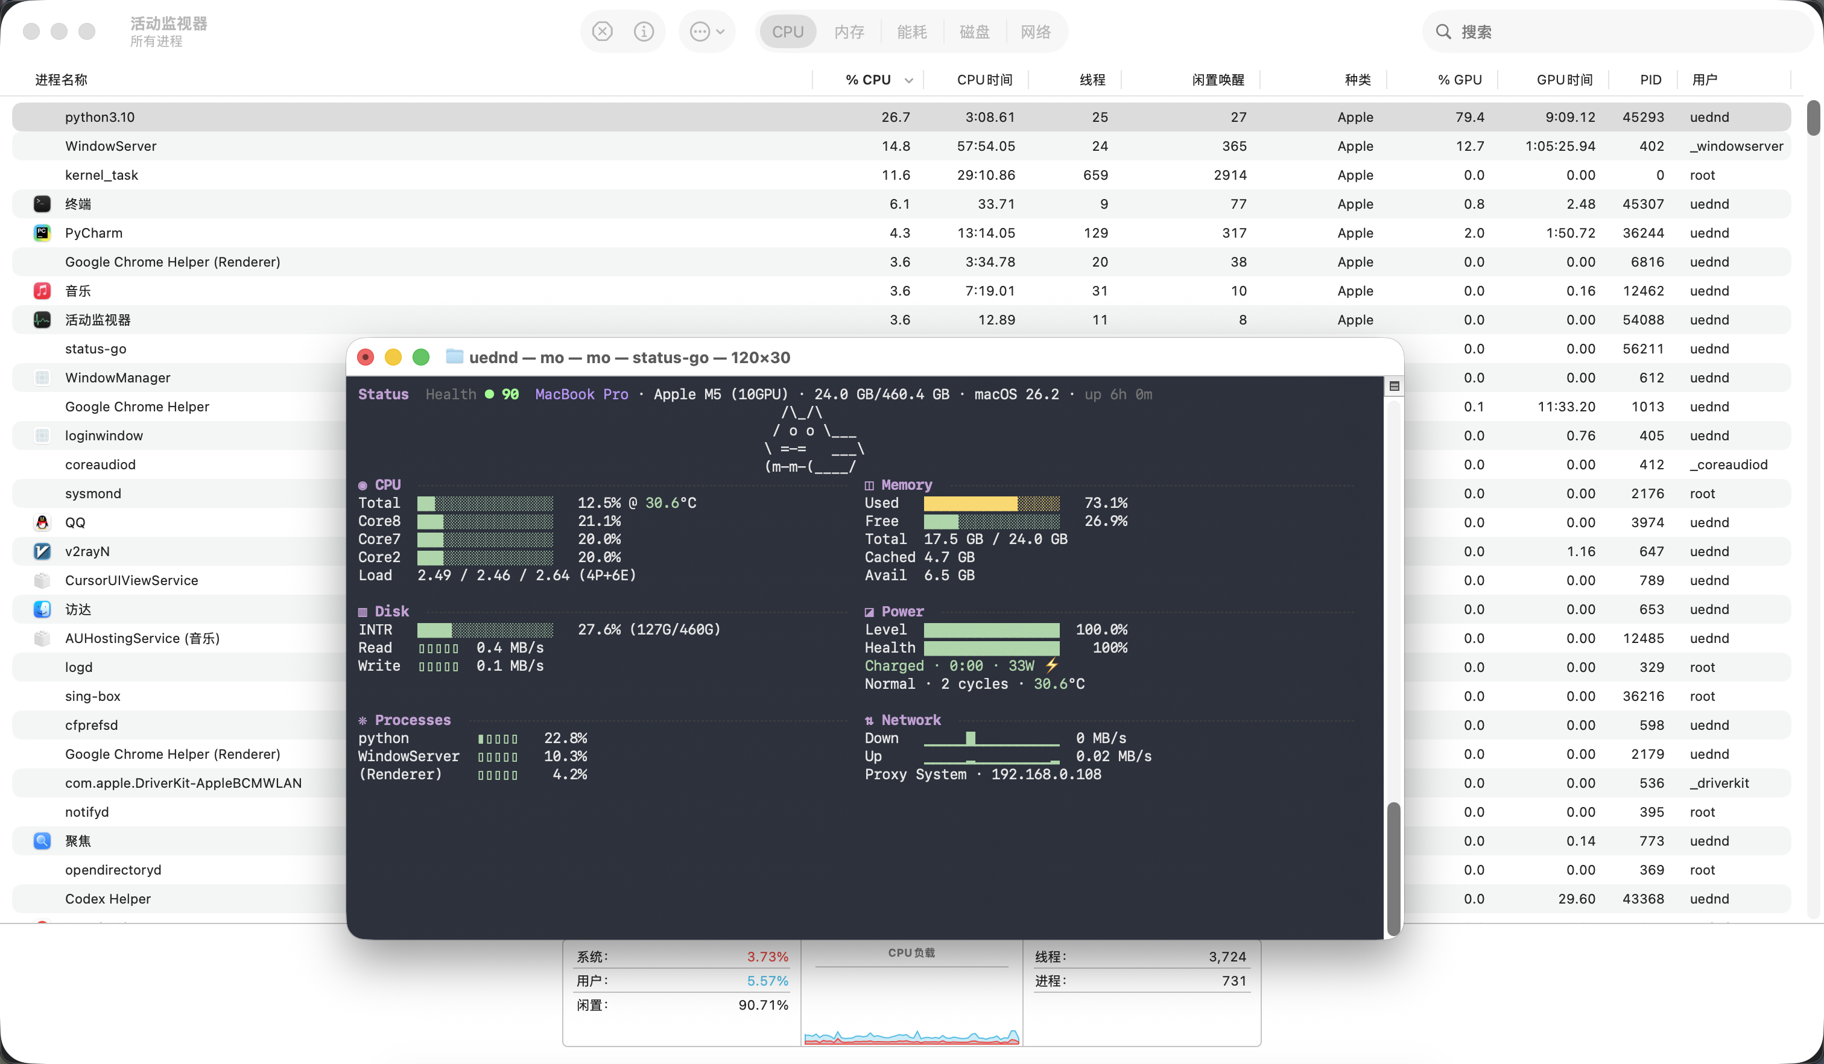
Task: Click the AUHostingService (音乐) row icon
Action: [x=42, y=638]
